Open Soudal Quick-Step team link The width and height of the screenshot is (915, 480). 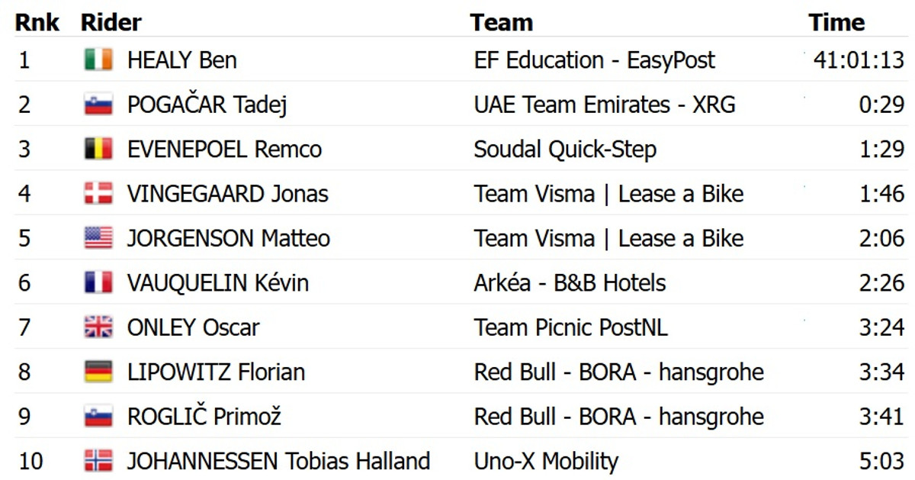tap(564, 149)
